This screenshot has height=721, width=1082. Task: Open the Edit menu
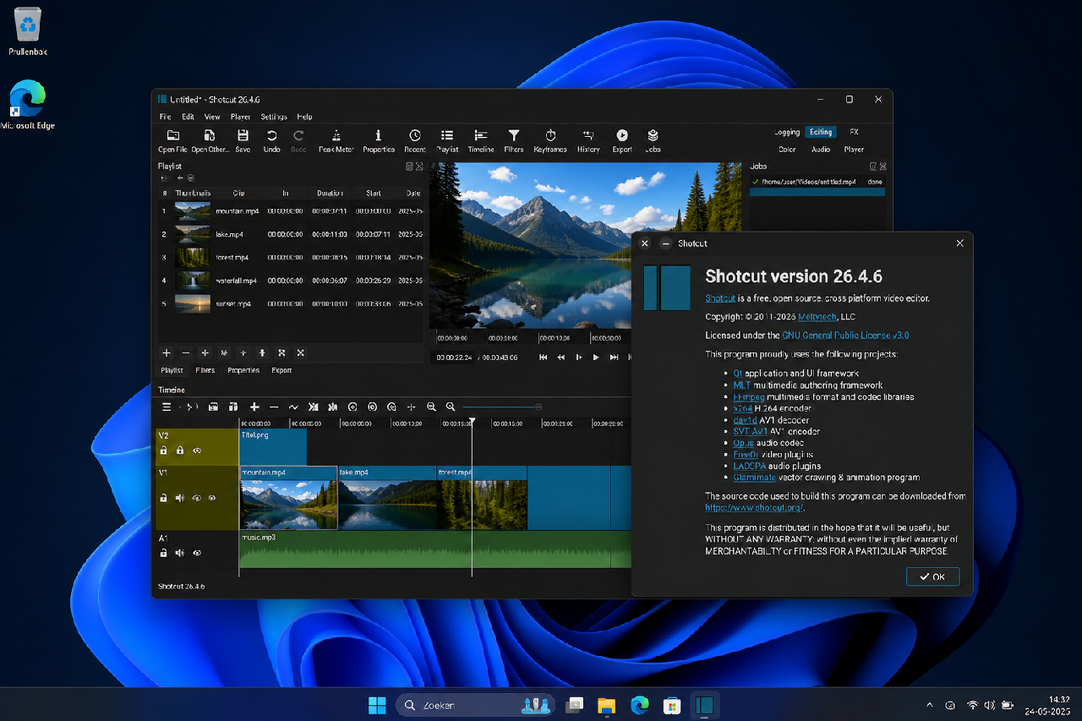tap(188, 117)
